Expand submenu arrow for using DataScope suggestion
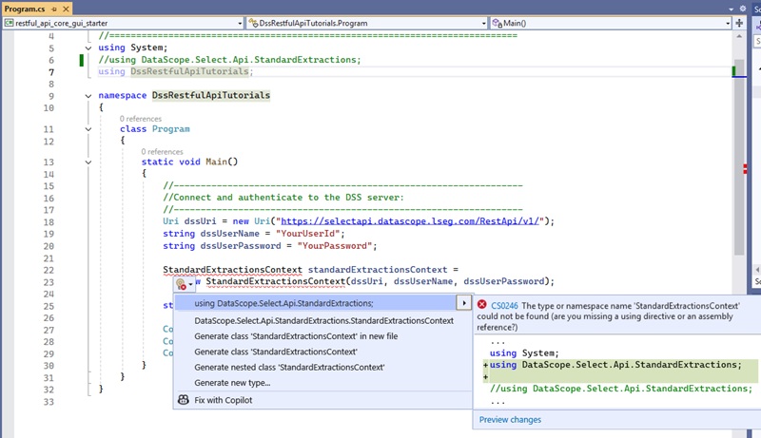 tap(463, 303)
